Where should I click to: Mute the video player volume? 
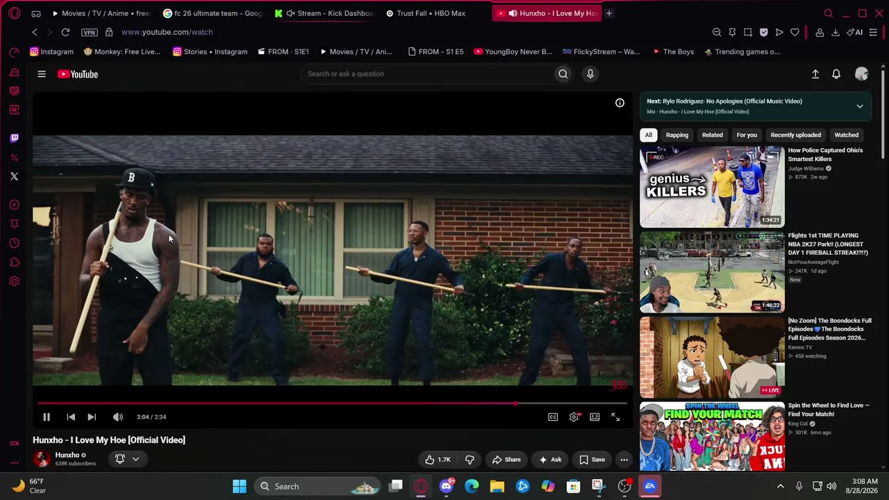click(118, 417)
